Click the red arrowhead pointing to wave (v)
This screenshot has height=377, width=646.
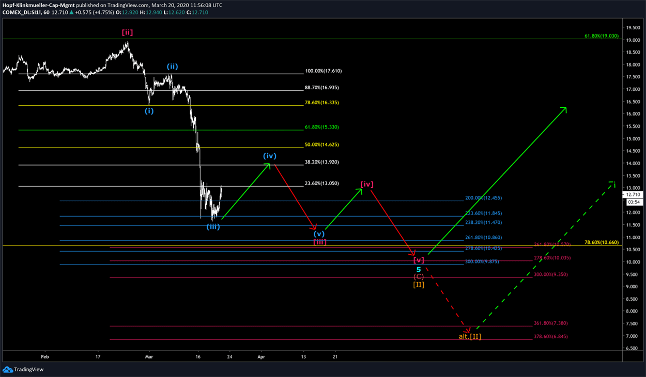314,227
